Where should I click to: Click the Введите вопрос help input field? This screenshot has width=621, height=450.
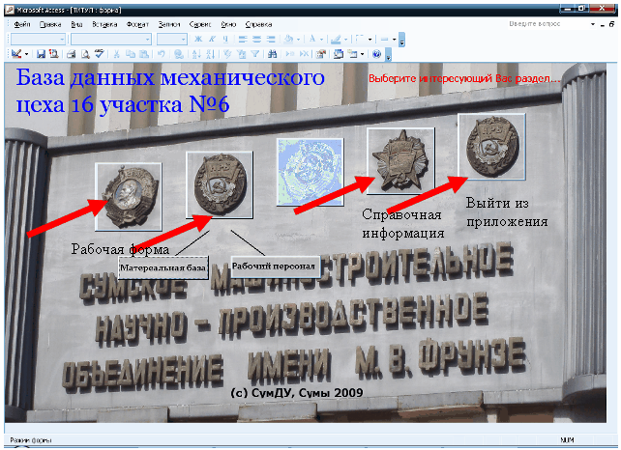[548, 24]
